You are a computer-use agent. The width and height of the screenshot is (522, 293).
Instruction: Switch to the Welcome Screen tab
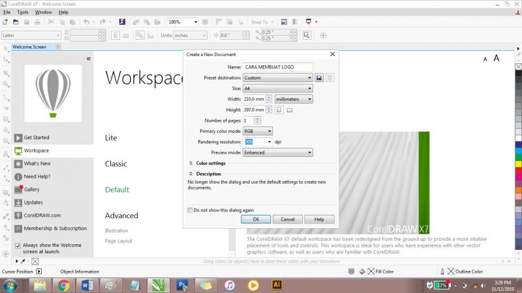point(29,47)
